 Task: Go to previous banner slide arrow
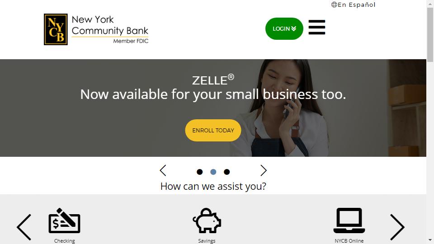(163, 170)
